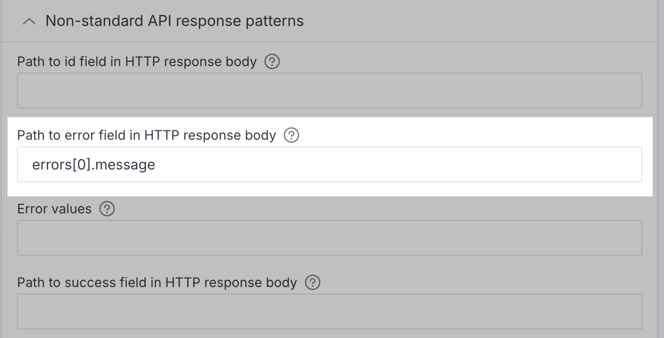
Task: Collapse the Non-standard API response patterns section
Action: pyautogui.click(x=29, y=21)
